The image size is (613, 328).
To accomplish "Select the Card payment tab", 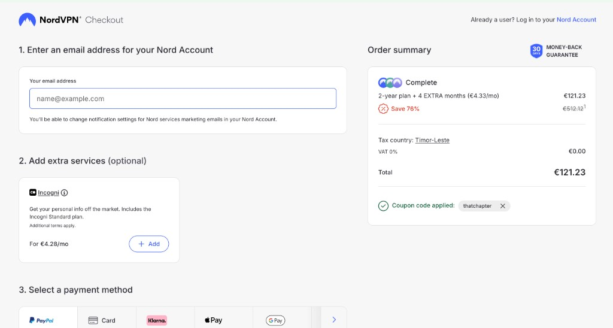I will [x=107, y=318].
